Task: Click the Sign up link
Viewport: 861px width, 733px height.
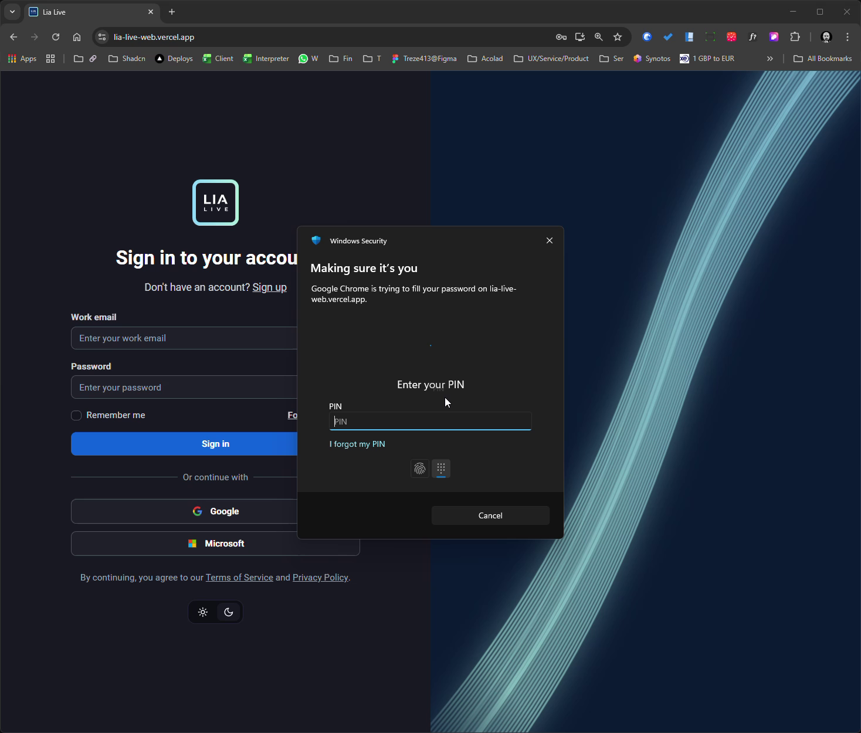Action: pyautogui.click(x=269, y=287)
